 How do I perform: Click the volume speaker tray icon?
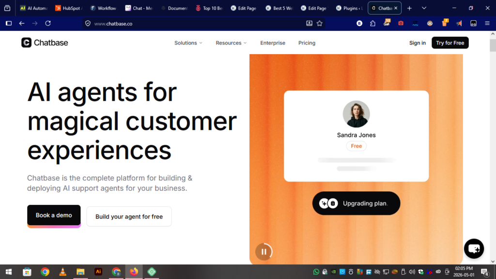412,272
